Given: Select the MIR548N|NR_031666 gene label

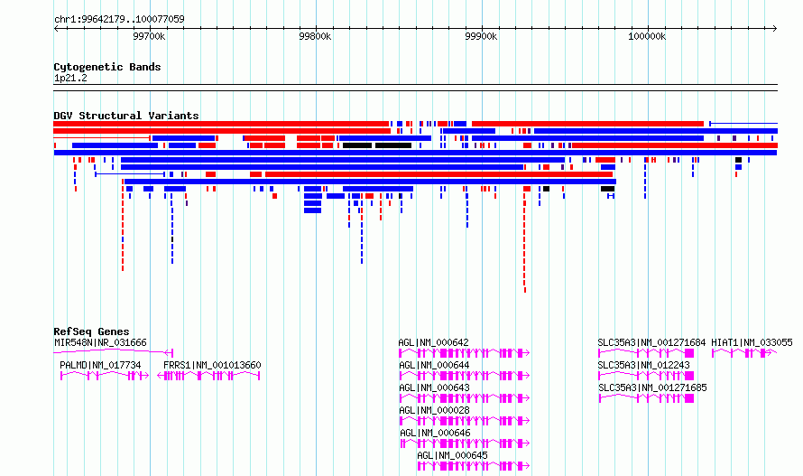Looking at the screenshot, I should [100, 342].
